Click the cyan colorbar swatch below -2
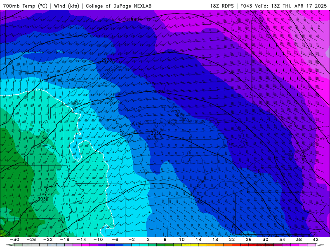The height and width of the screenshot is (247, 330). 136,245
